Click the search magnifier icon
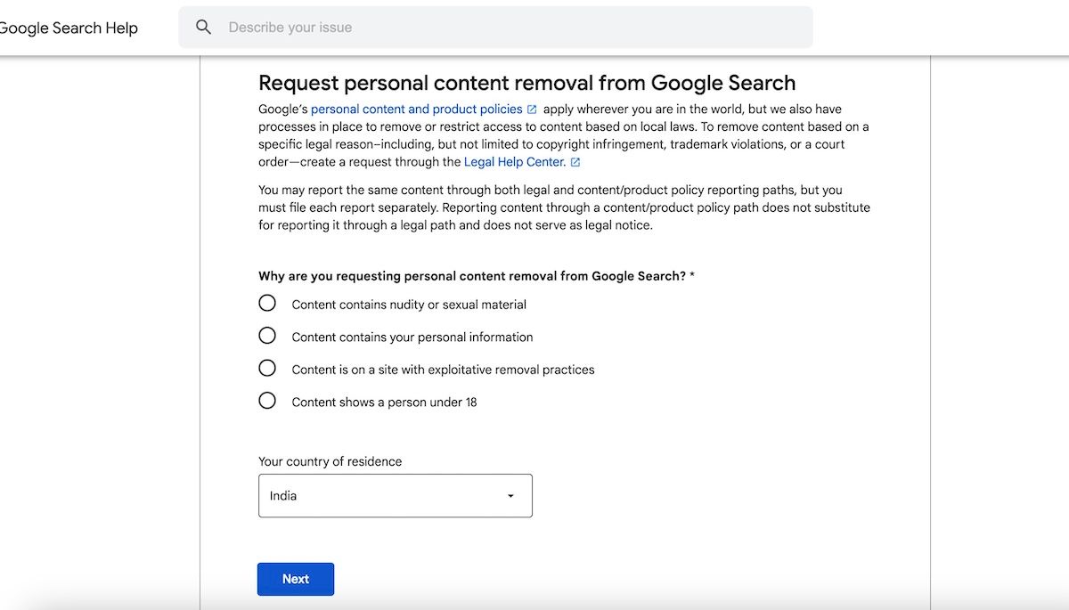 [203, 27]
